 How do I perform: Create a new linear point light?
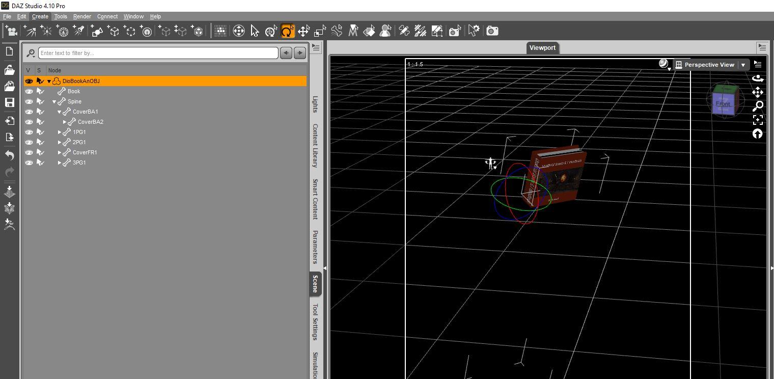pyautogui.click(x=63, y=31)
